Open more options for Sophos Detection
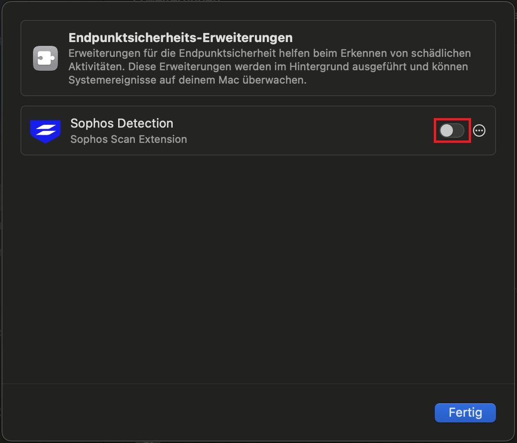The width and height of the screenshot is (517, 443). pos(479,130)
